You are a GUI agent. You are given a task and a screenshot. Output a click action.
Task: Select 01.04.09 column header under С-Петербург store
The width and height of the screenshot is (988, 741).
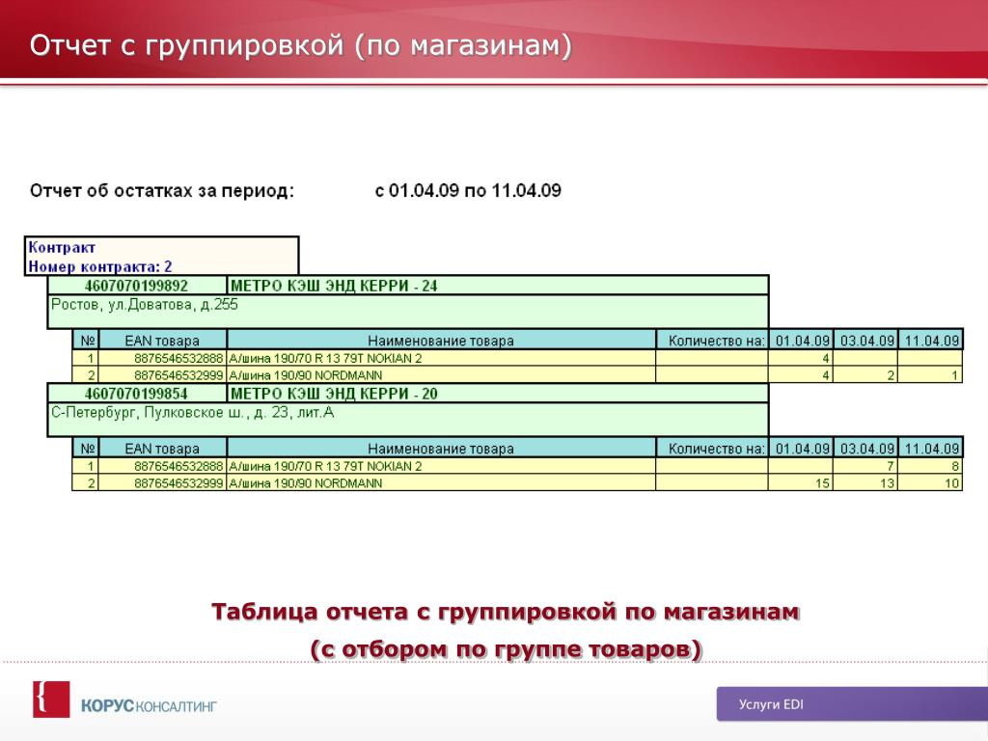[802, 448]
